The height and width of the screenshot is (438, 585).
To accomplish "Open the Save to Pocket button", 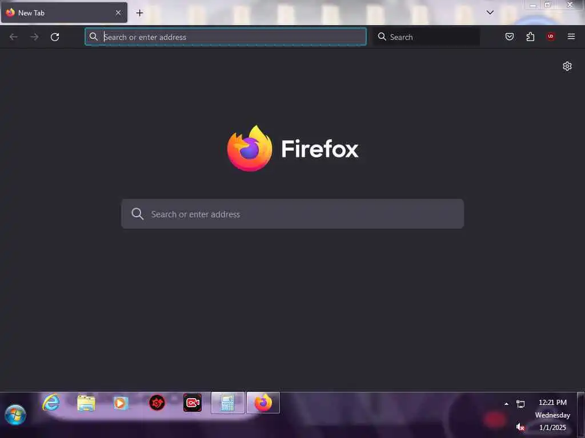I will pos(510,36).
